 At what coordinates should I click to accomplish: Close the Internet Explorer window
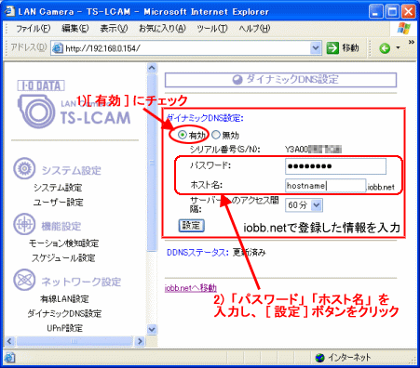[409, 12]
